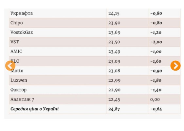This screenshot has height=131, width=184.
Task: Click the orange next slide arrow
Action: click(x=175, y=66)
